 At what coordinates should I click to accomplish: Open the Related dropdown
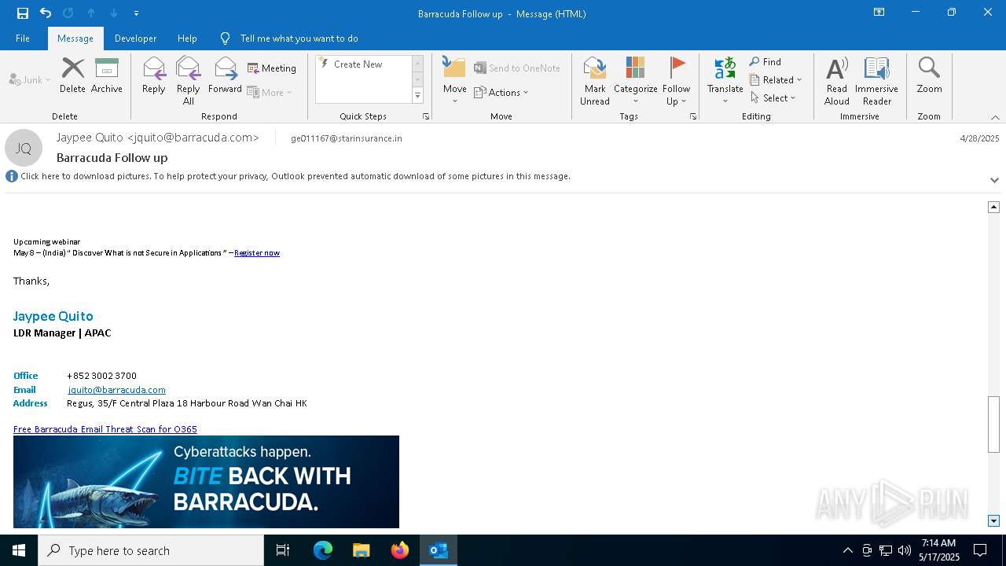(x=776, y=80)
